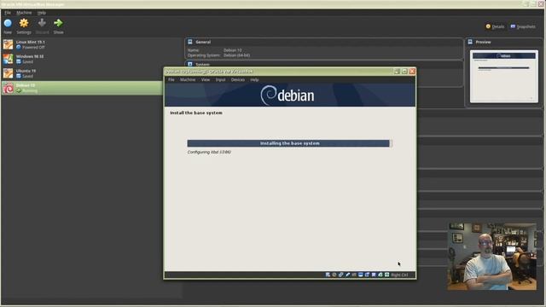Image resolution: width=546 pixels, height=307 pixels.
Task: Click the New machine toolbar icon
Action: point(8,23)
